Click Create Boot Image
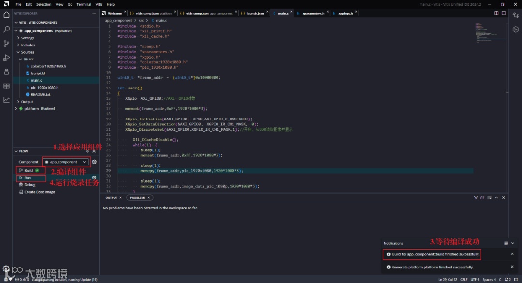This screenshot has height=283, width=522. pos(40,192)
